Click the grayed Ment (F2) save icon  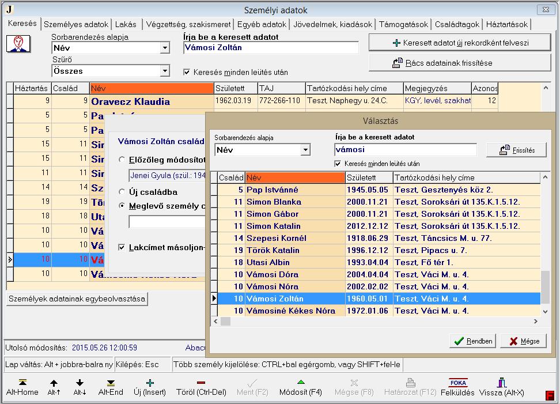[252, 387]
